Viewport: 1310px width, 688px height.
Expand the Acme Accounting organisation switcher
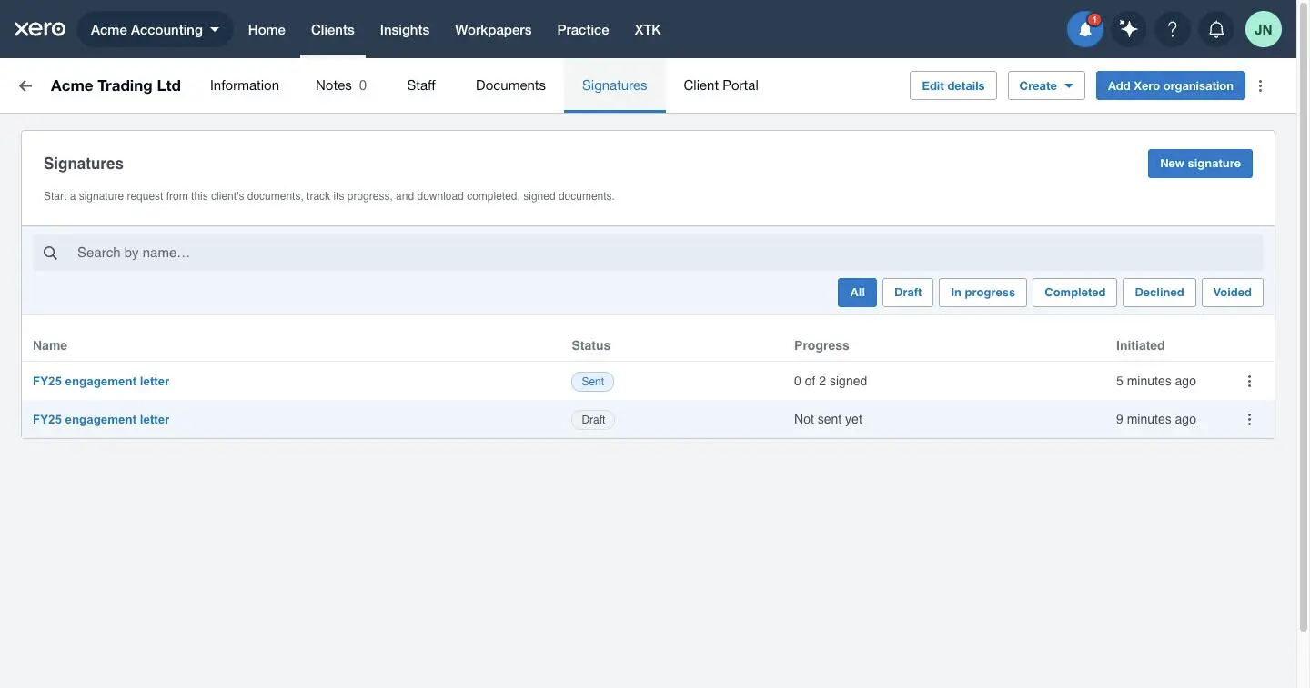pyautogui.click(x=156, y=29)
